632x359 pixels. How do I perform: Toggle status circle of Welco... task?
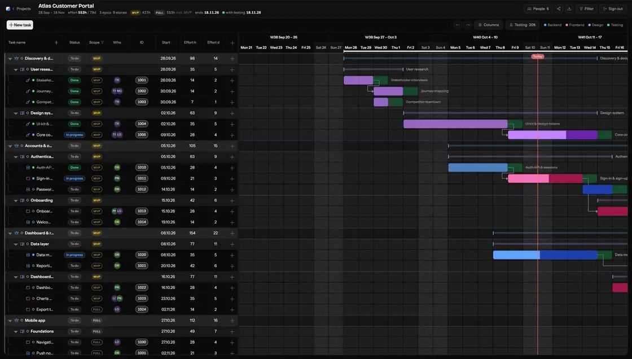click(x=33, y=222)
